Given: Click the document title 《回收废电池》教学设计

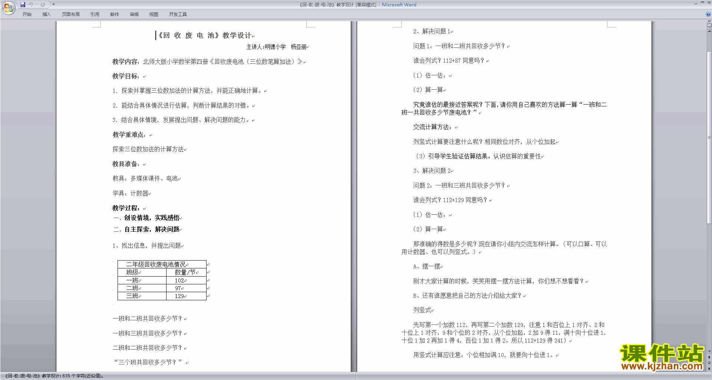Looking at the screenshot, I should (205, 36).
